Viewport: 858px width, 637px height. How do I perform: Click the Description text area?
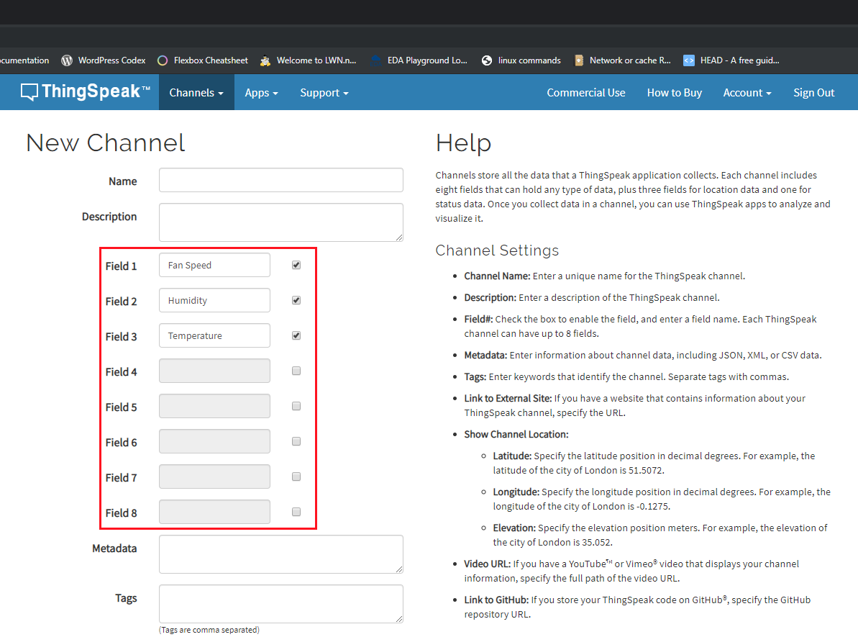pyautogui.click(x=281, y=222)
